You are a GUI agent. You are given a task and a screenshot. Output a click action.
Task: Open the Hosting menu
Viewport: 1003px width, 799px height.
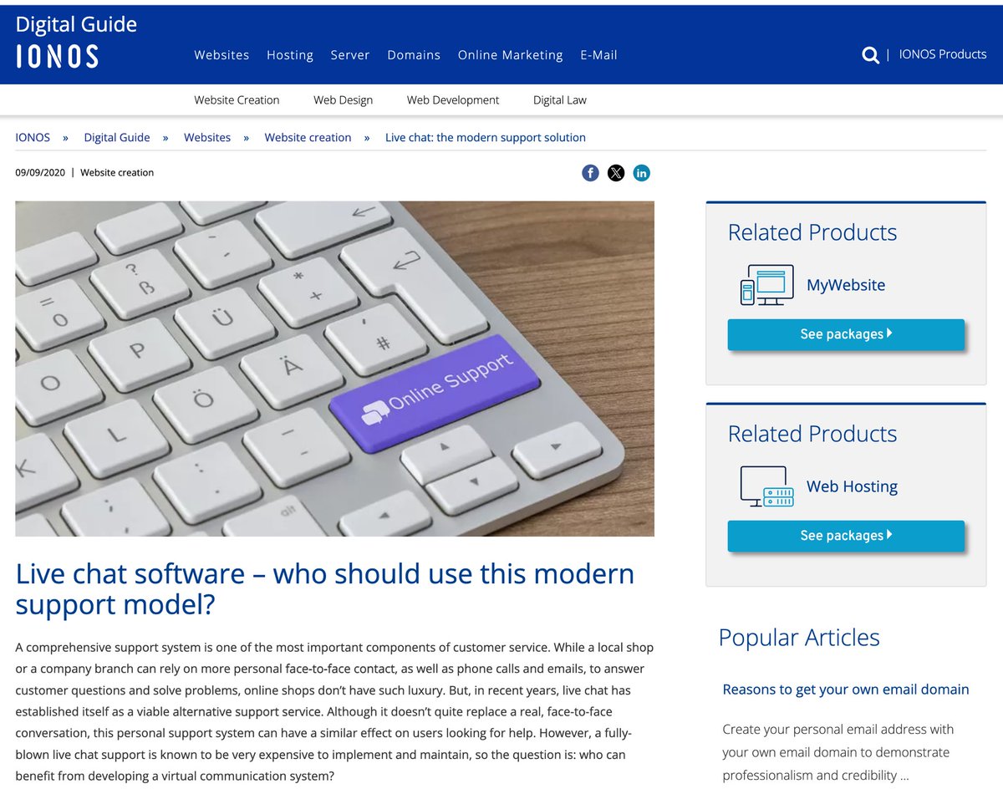pos(290,55)
